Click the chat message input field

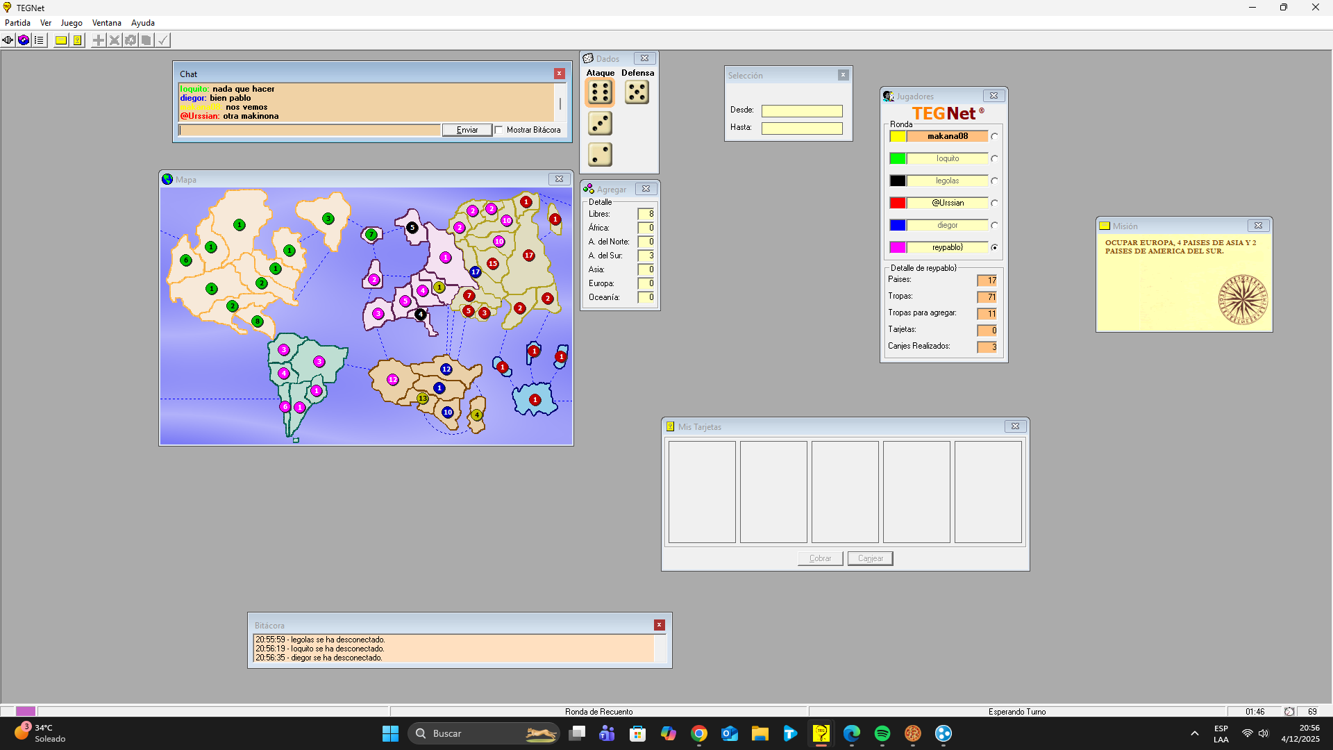click(x=310, y=130)
